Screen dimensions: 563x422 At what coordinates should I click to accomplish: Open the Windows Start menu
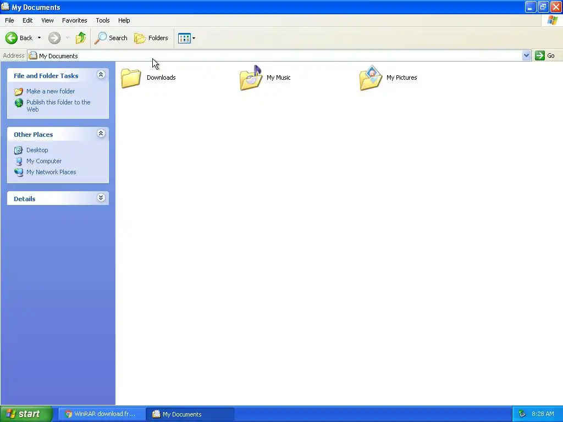click(26, 414)
